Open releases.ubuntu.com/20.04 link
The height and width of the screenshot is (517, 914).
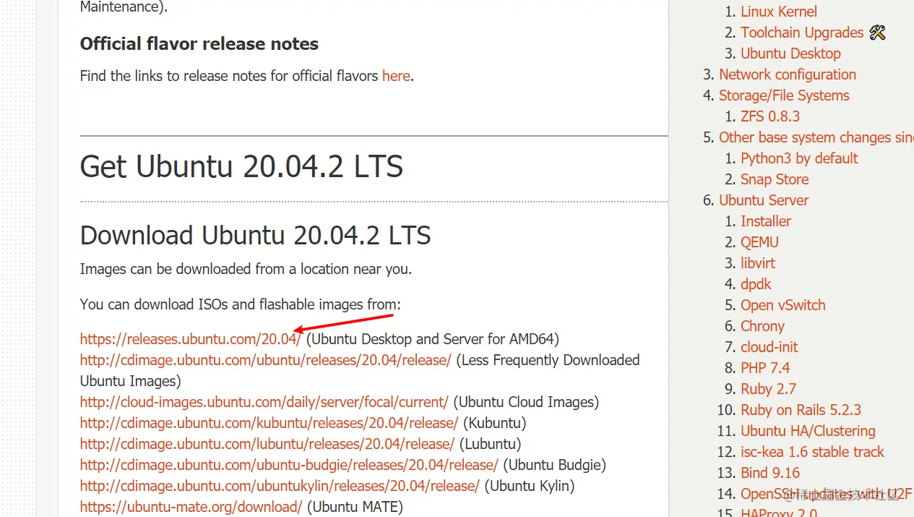(190, 339)
